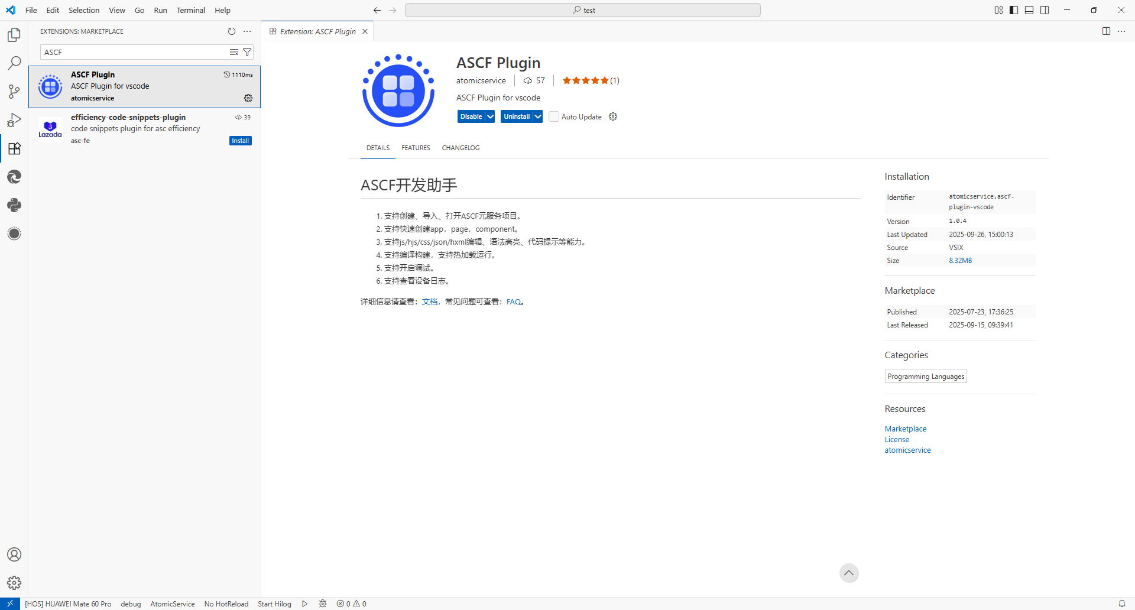Toggle secondary side bar layout button
The width and height of the screenshot is (1135, 610).
point(1045,10)
